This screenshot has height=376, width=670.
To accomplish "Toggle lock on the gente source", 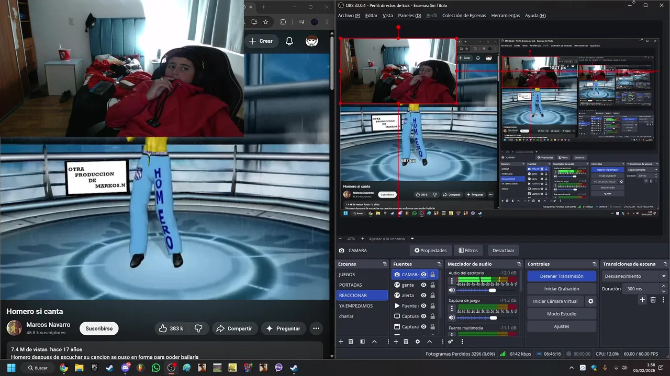I will point(433,285).
